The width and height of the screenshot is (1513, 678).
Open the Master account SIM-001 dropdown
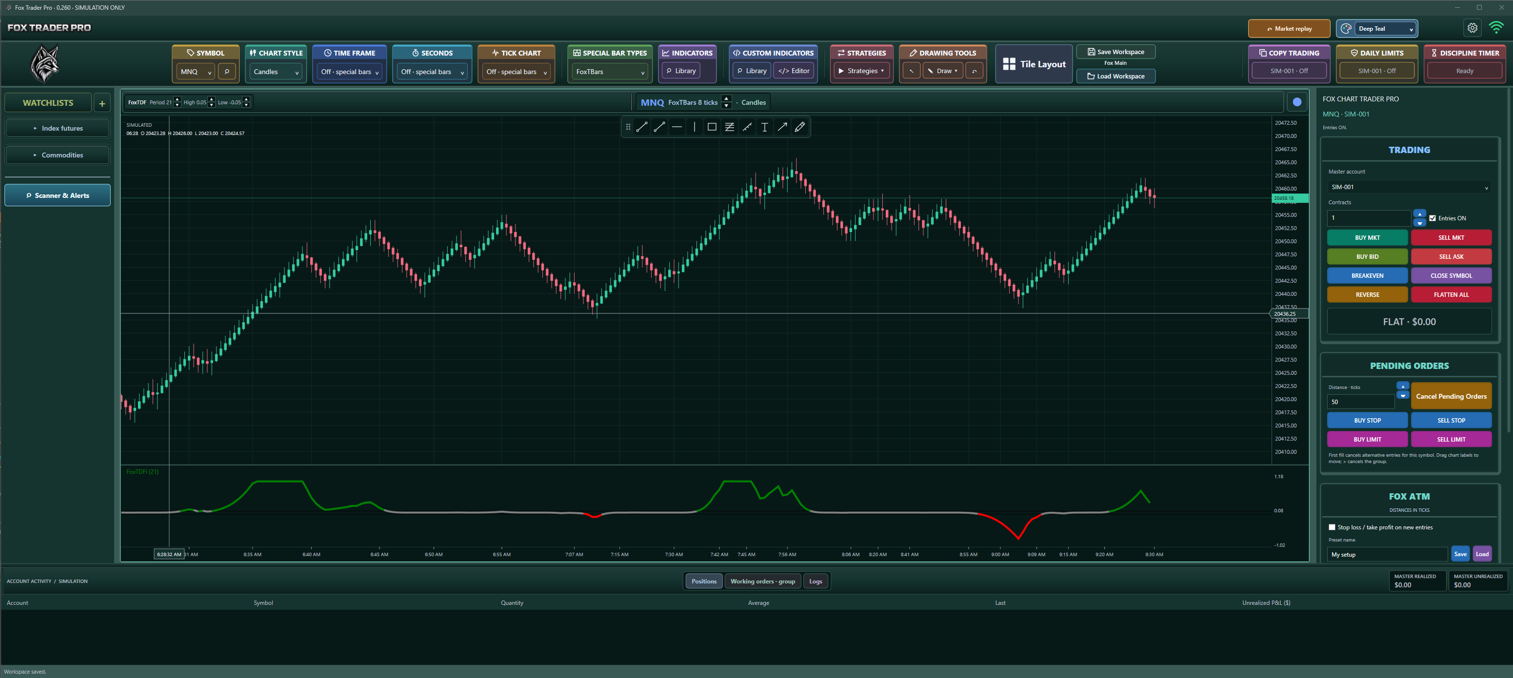(x=1409, y=187)
